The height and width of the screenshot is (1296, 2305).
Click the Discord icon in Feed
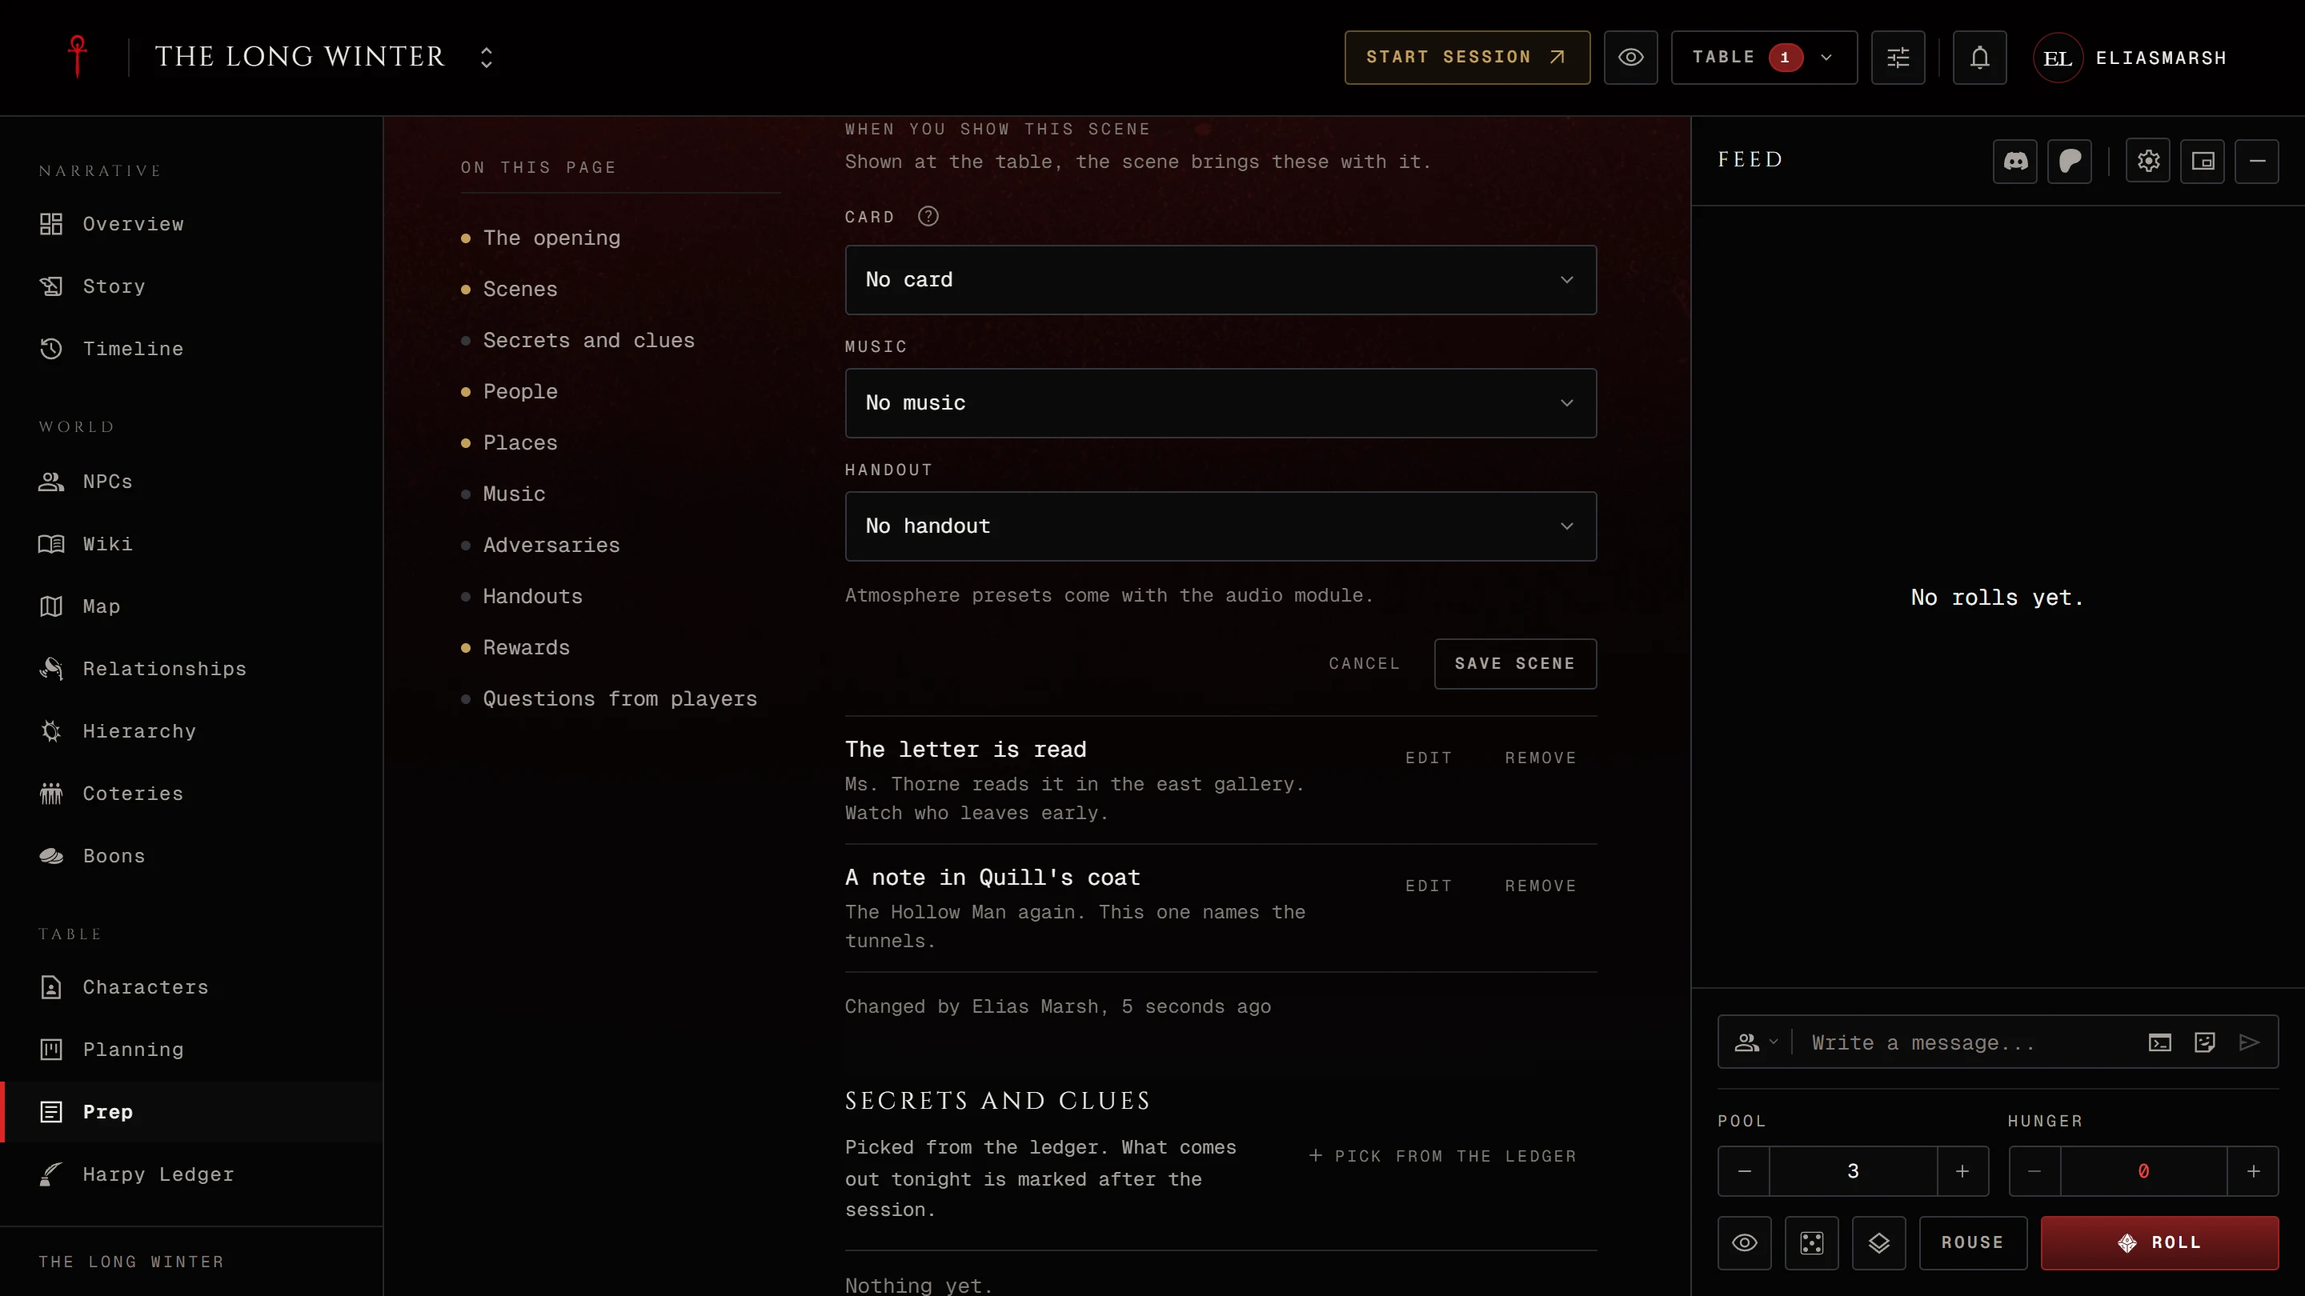pos(2015,161)
